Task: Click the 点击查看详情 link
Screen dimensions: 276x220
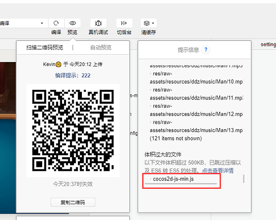Action: coord(218,171)
